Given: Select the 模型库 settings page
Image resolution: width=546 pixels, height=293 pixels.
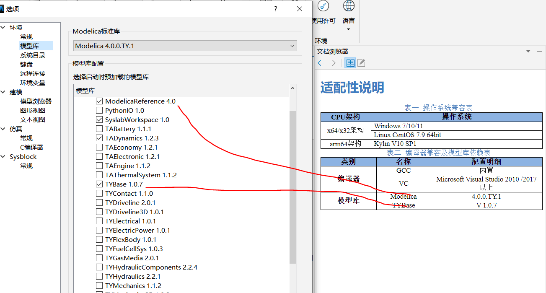Looking at the screenshot, I should pyautogui.click(x=30, y=46).
